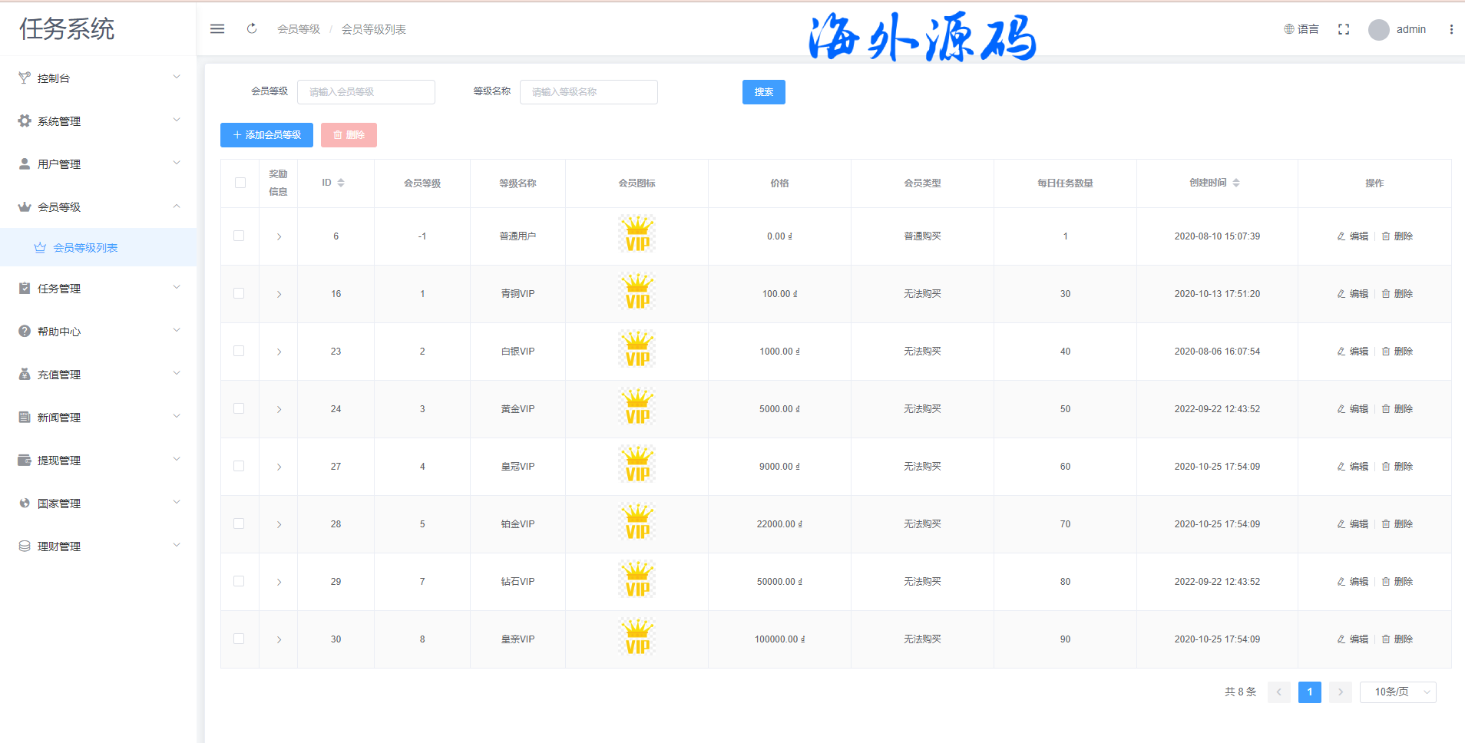
Task: Expand the 系统管理 sidebar menu
Action: coord(98,121)
